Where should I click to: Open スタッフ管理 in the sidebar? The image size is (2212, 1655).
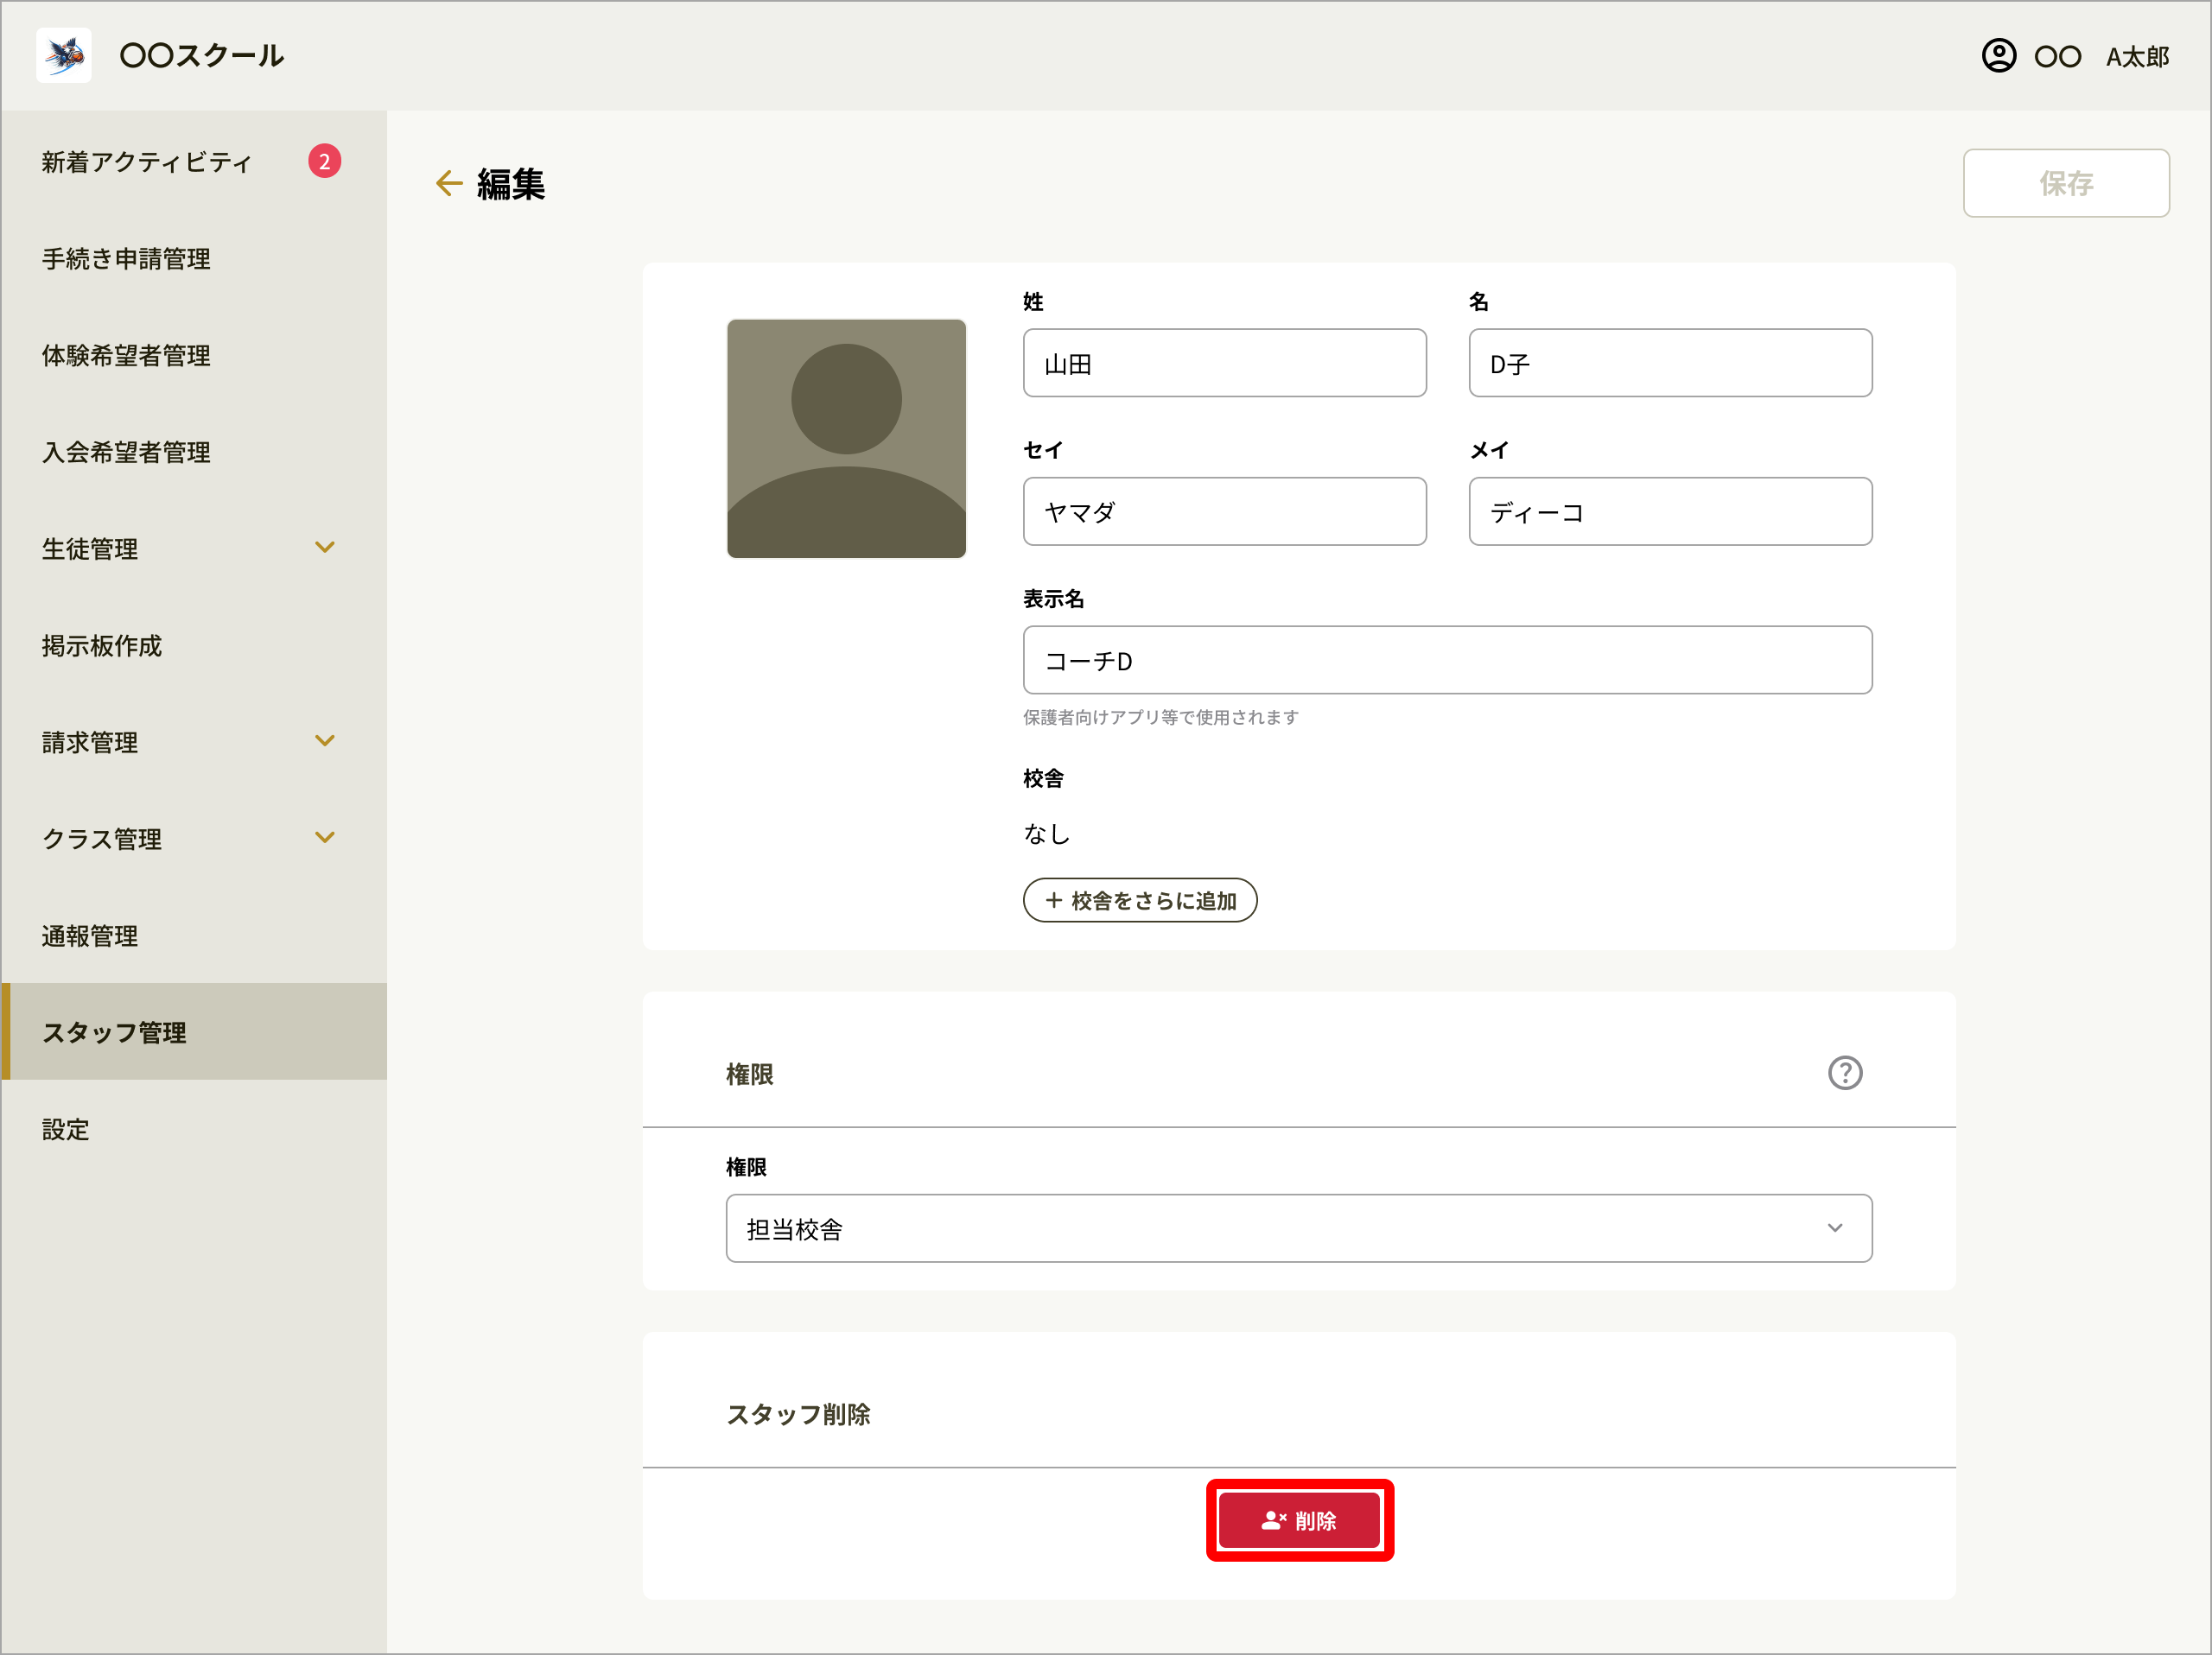(194, 1031)
